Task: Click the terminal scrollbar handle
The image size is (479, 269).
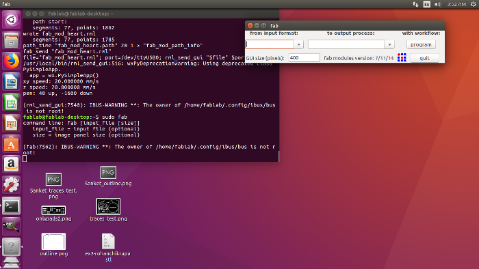Action: tap(279, 156)
